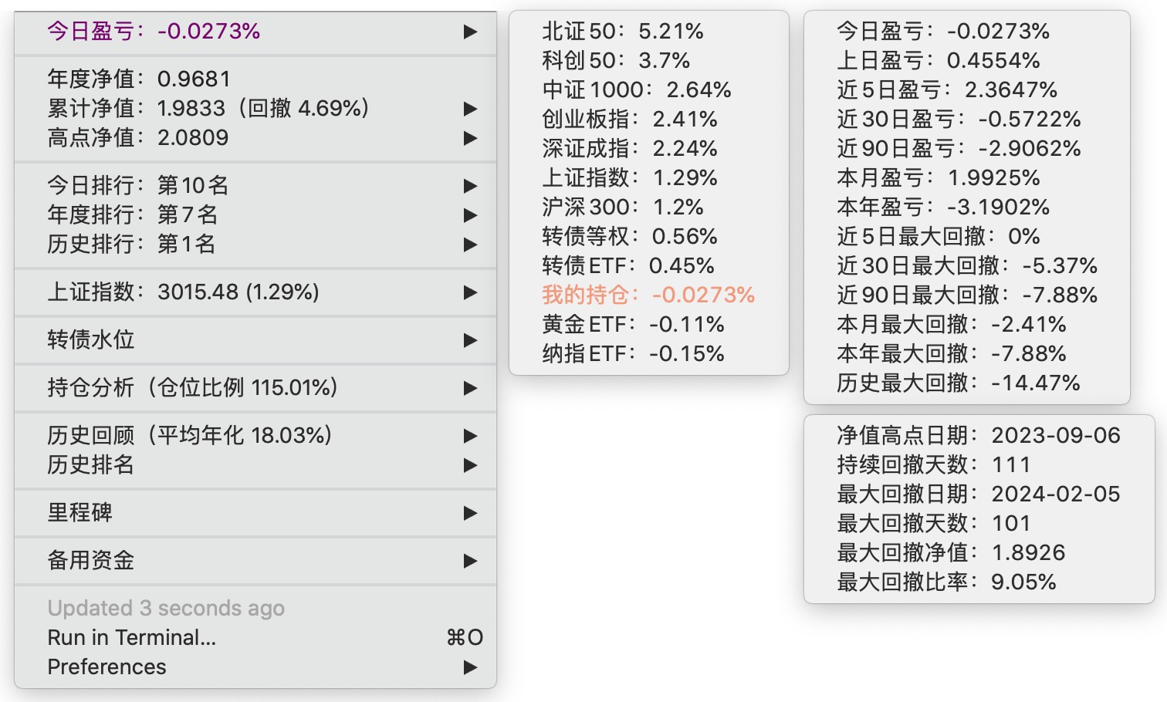Open the 转债水位 submenu
The width and height of the screenshot is (1167, 702).
(x=91, y=340)
